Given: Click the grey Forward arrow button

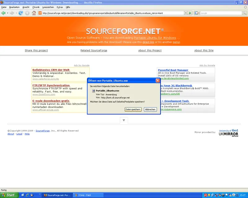Looking at the screenshot, I should click(x=12, y=13).
